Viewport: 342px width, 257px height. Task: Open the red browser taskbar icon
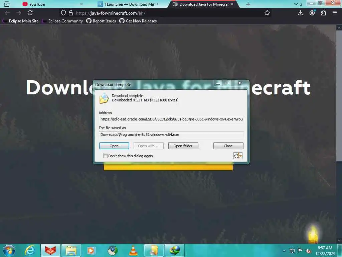point(50,250)
